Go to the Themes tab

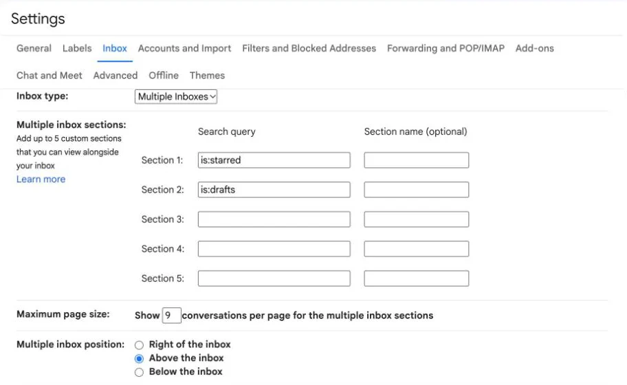pos(207,76)
